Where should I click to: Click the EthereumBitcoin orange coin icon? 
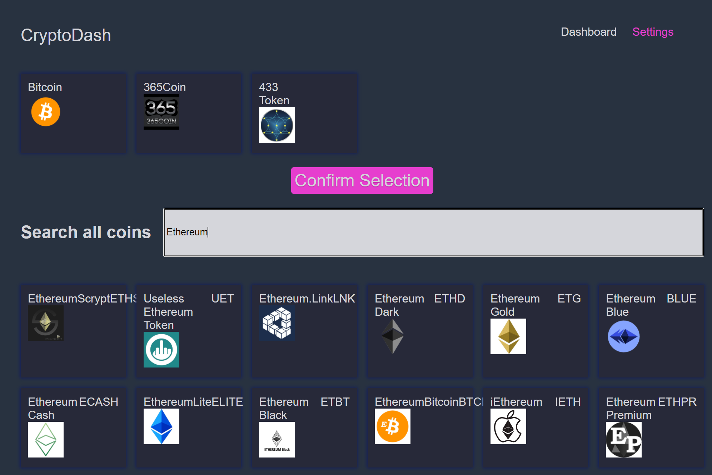click(x=393, y=426)
